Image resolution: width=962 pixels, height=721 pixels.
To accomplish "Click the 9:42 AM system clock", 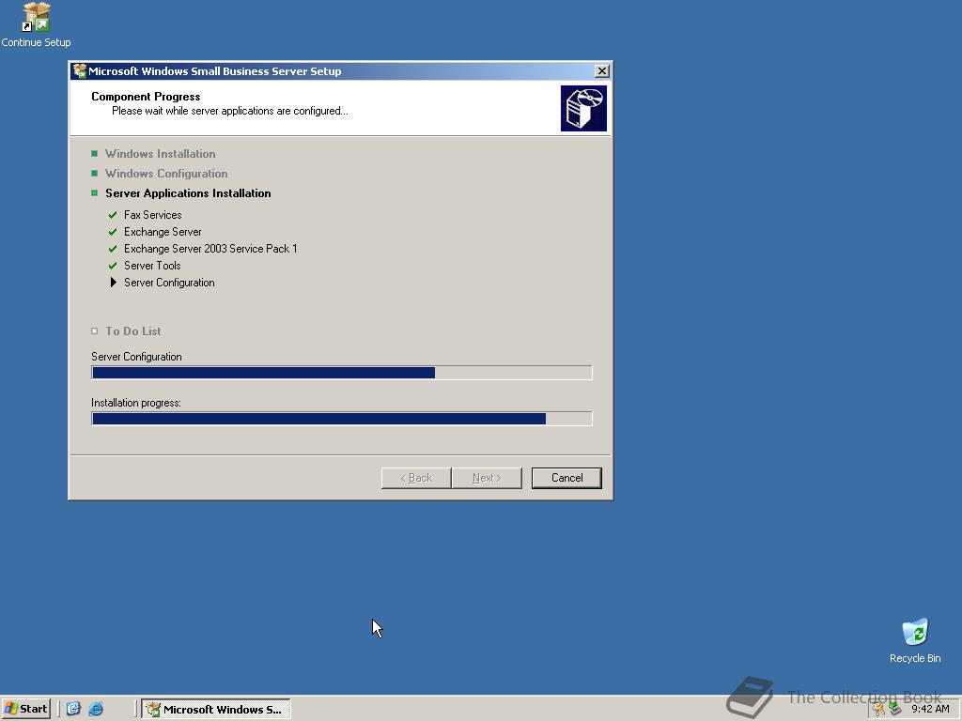I will point(930,710).
